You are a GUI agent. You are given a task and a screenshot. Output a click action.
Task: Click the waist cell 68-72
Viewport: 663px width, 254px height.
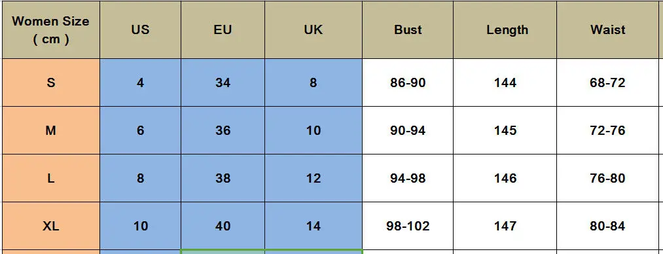pyautogui.click(x=607, y=82)
